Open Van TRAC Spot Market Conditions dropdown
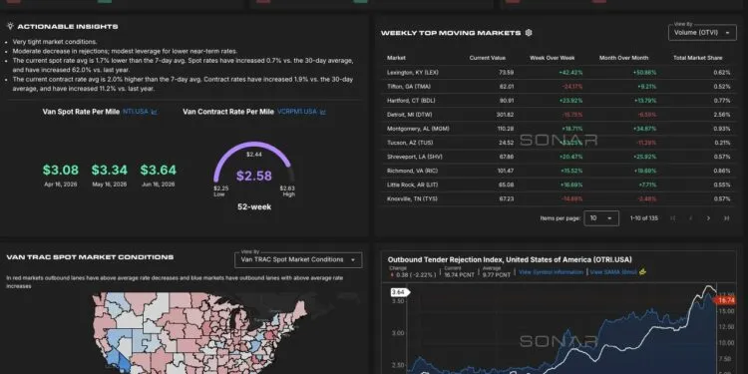This screenshot has height=374, width=748. point(298,260)
